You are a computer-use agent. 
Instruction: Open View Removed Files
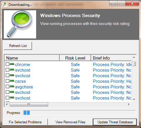click(x=70, y=122)
